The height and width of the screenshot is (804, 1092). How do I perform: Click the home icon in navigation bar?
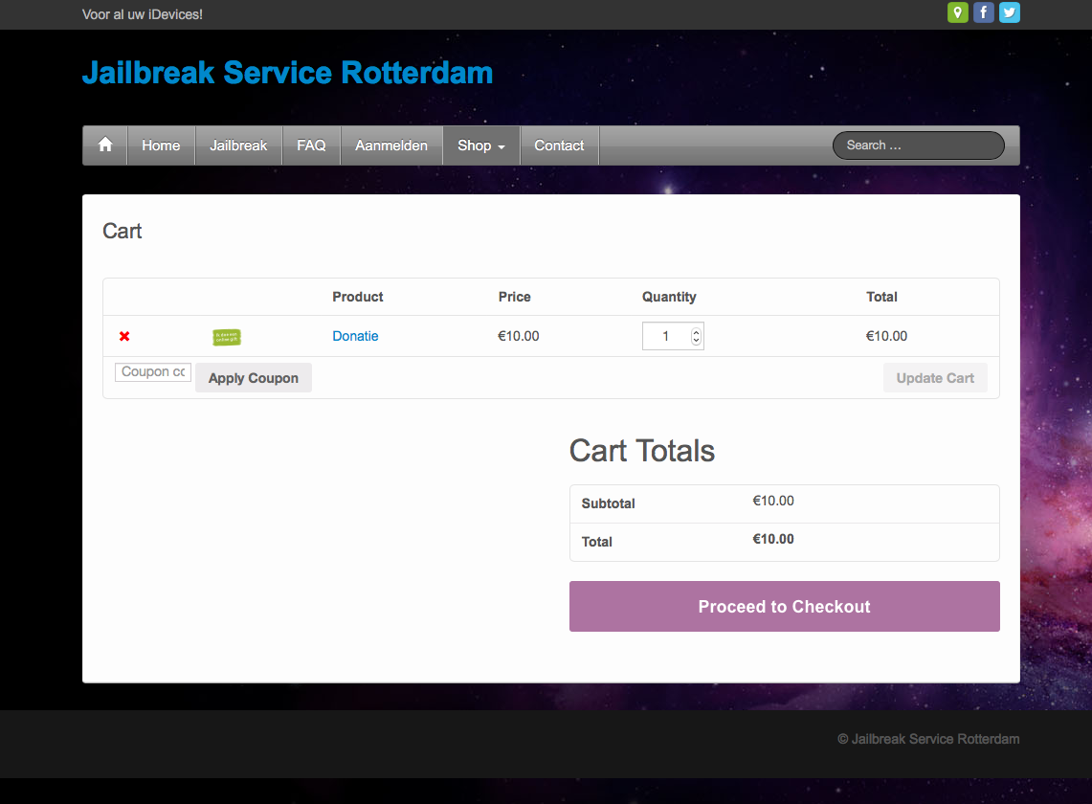pos(105,145)
